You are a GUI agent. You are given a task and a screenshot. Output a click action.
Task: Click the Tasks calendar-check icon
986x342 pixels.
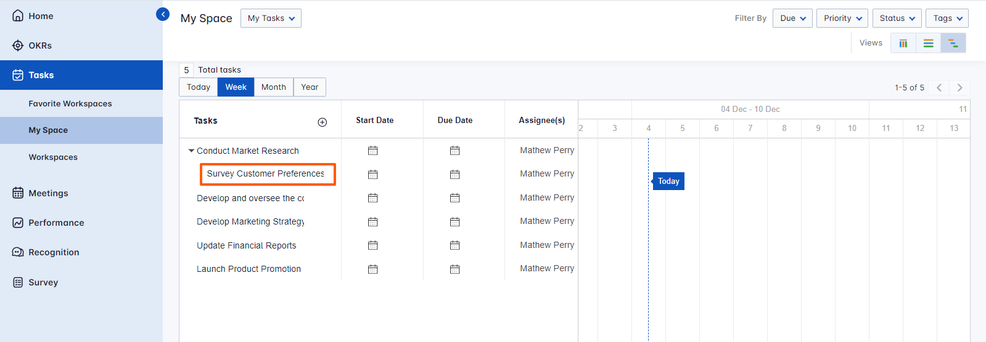[18, 75]
